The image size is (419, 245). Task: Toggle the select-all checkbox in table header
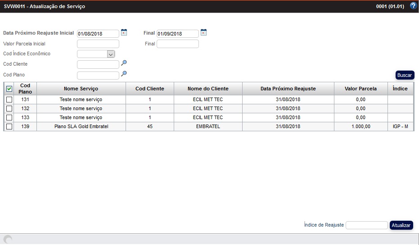[x=9, y=89]
